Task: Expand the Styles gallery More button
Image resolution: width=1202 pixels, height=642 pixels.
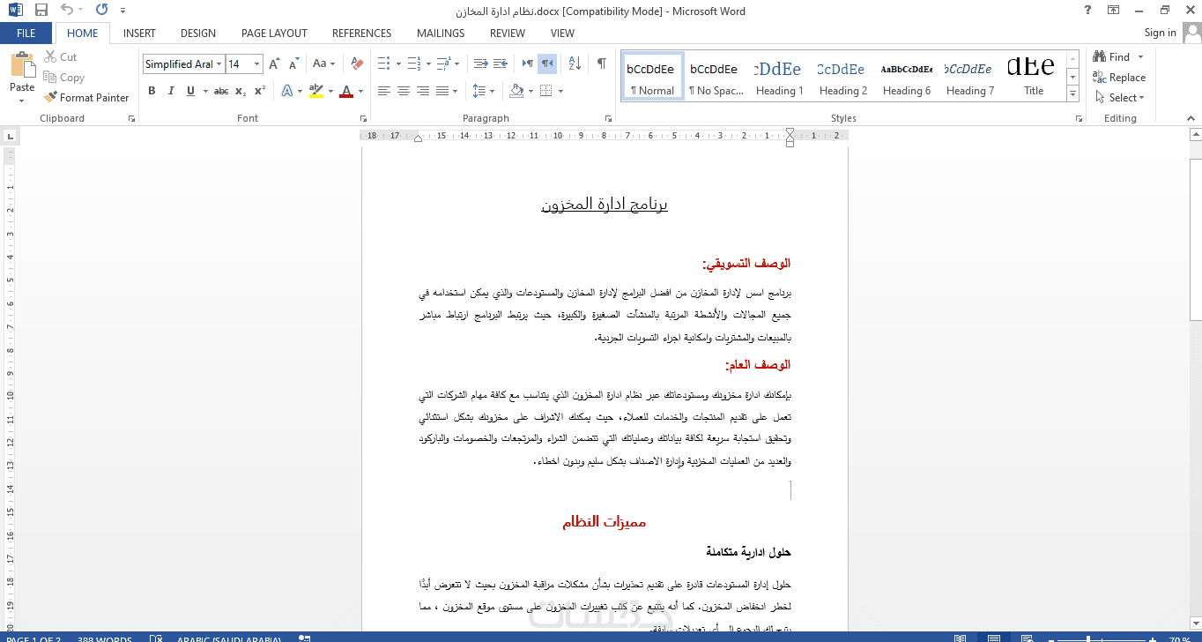Action: coord(1072,93)
